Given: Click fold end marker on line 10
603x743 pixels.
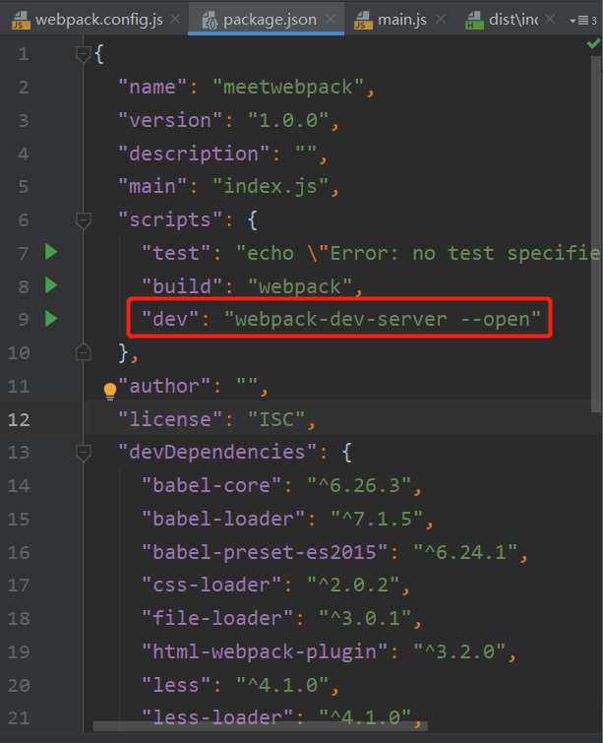Looking at the screenshot, I should 84,351.
